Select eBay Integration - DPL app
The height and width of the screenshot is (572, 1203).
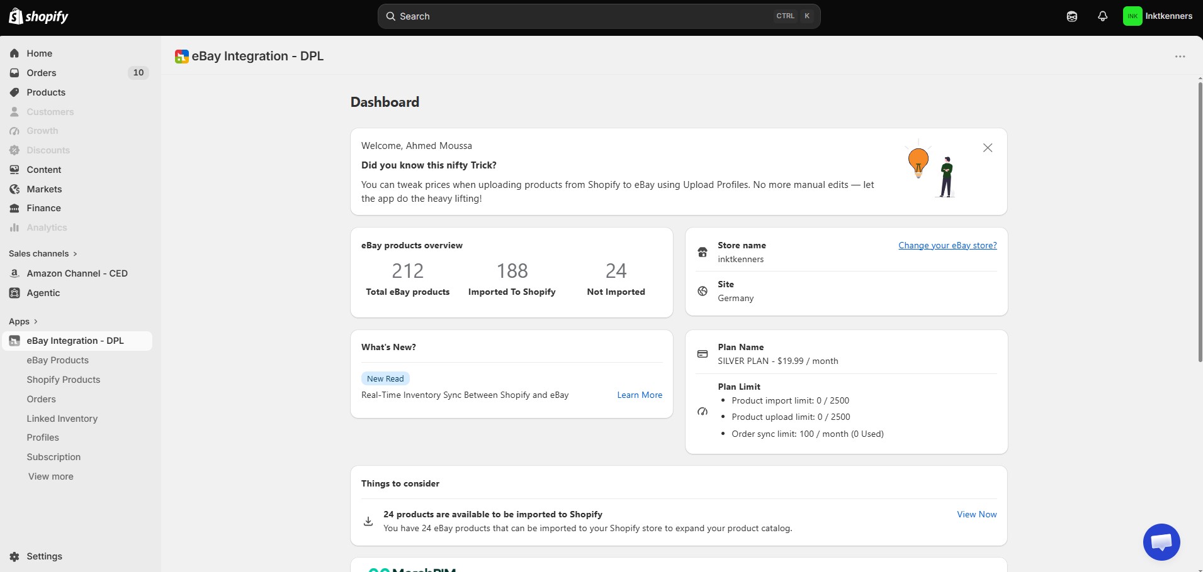click(77, 341)
